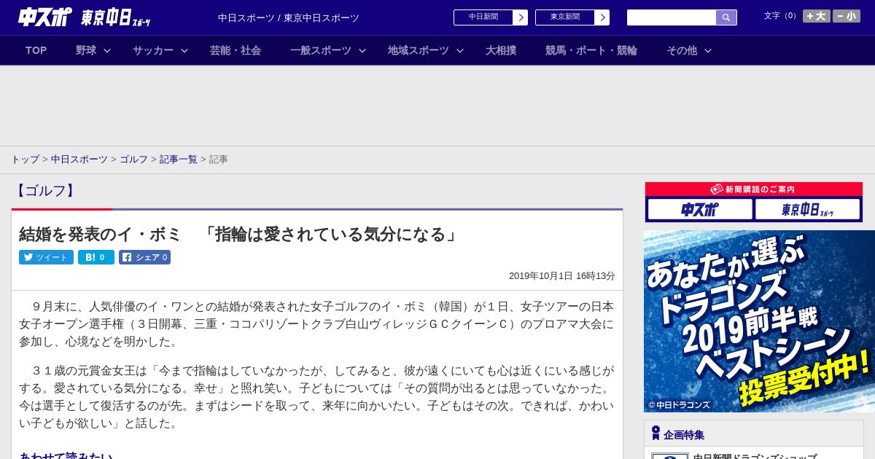Click the 【ゴルフ】 section heading
The image size is (875, 459).
[x=45, y=191]
